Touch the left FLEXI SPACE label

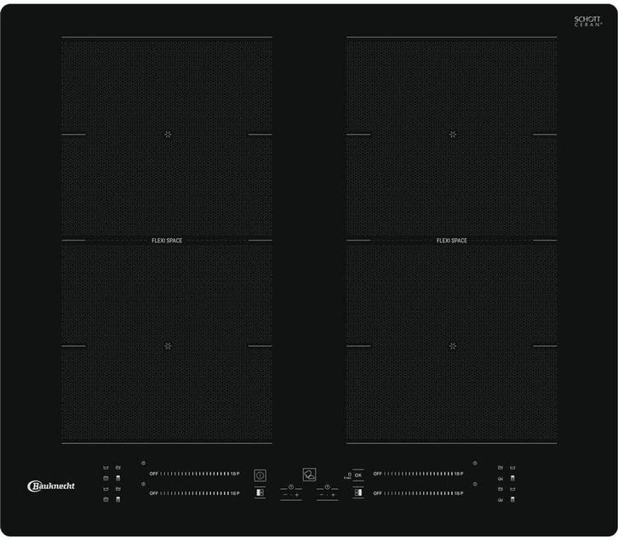(x=167, y=241)
